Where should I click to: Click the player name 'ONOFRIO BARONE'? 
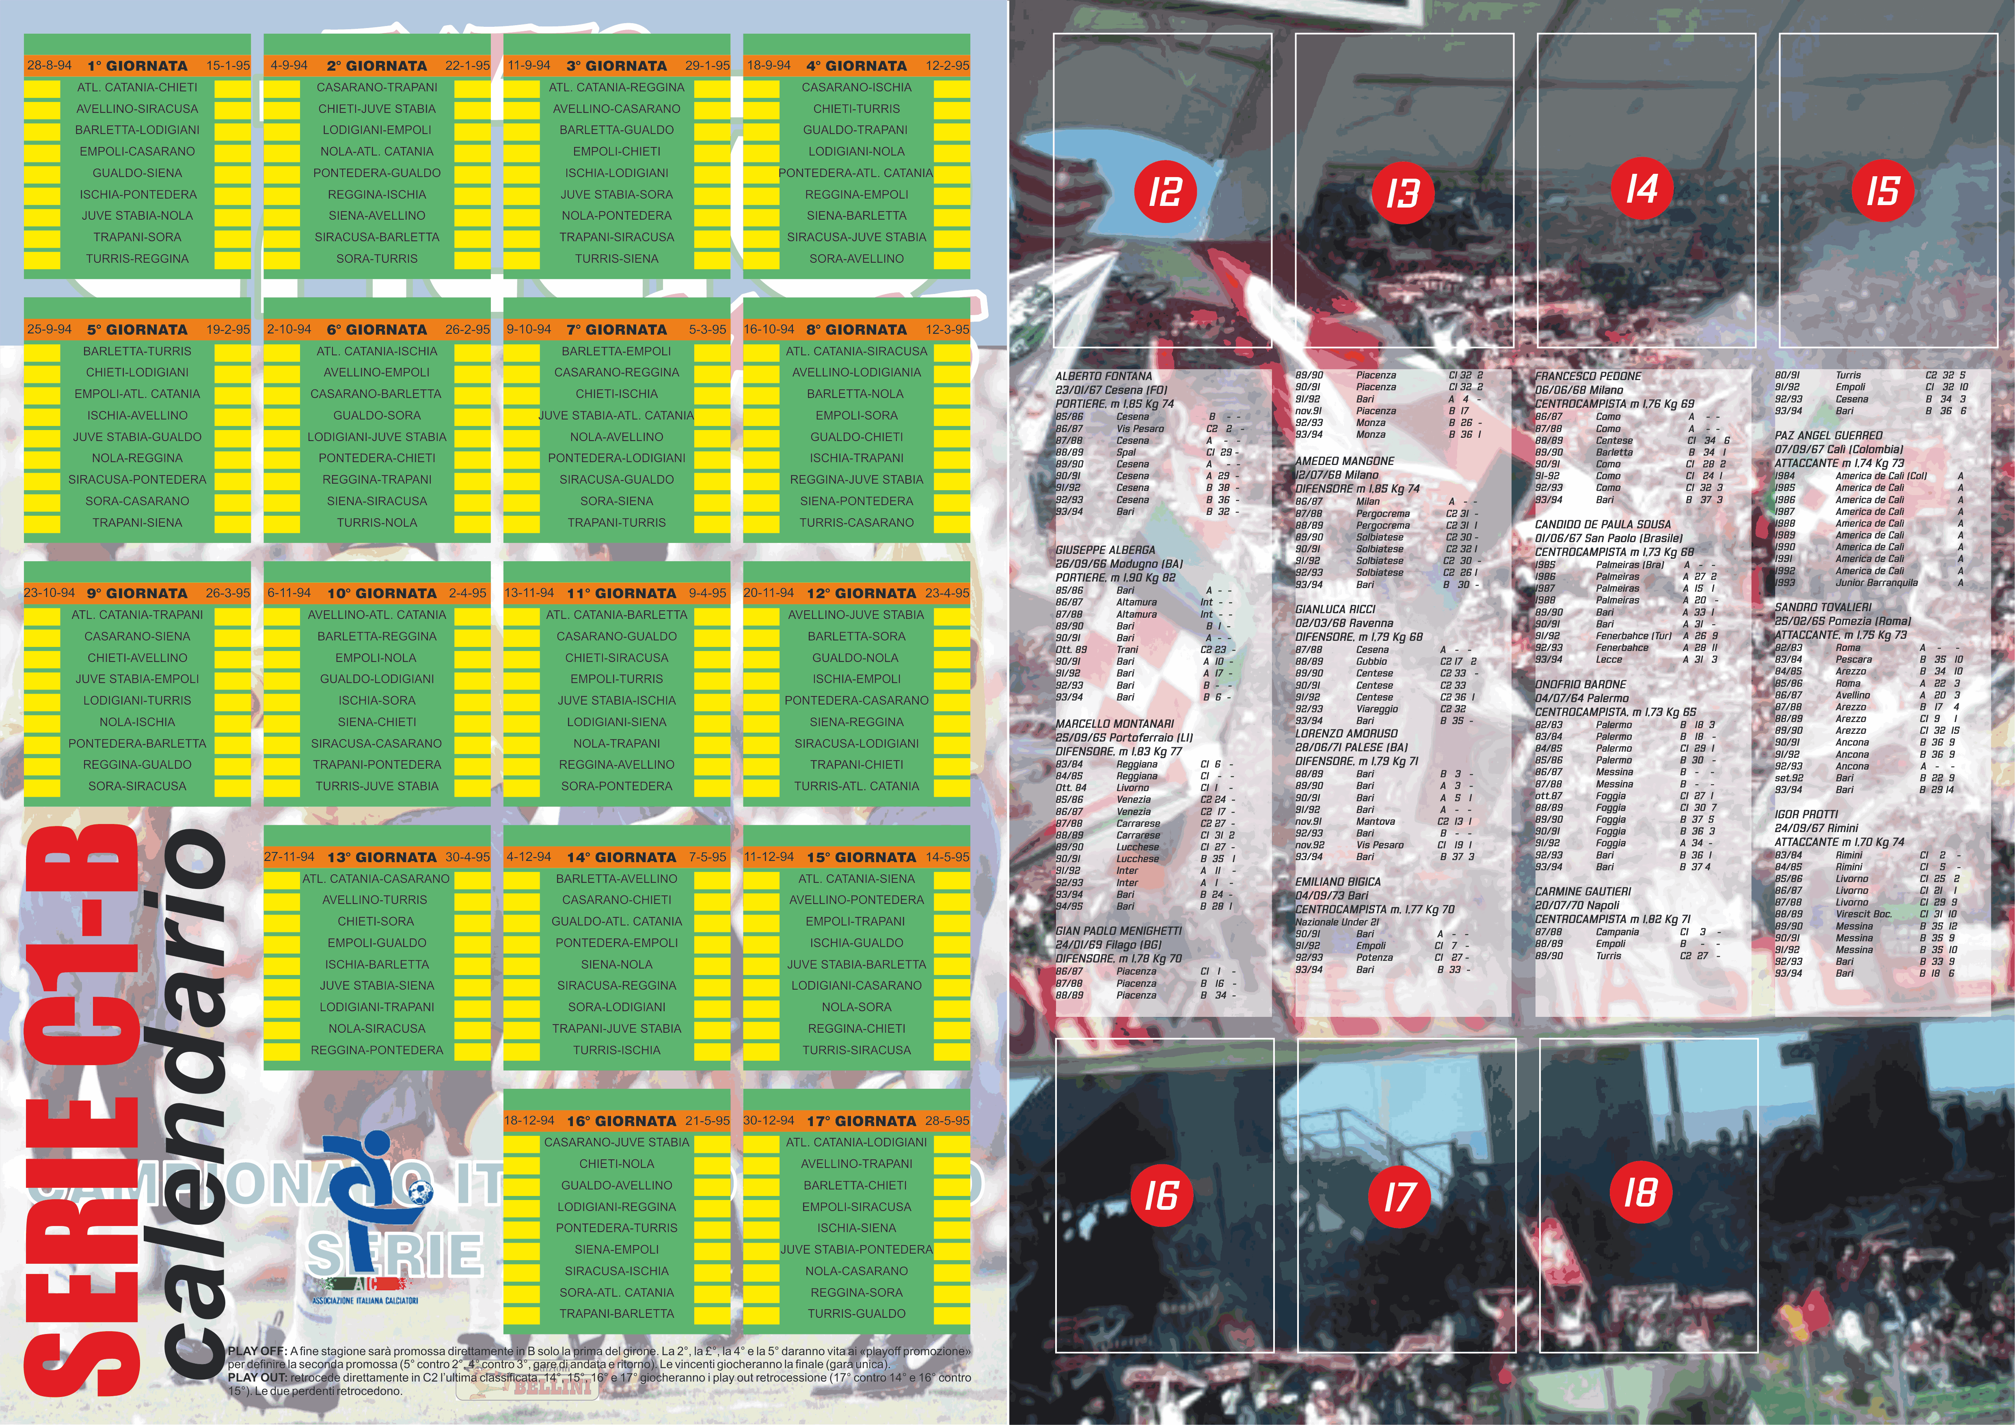tap(1580, 684)
